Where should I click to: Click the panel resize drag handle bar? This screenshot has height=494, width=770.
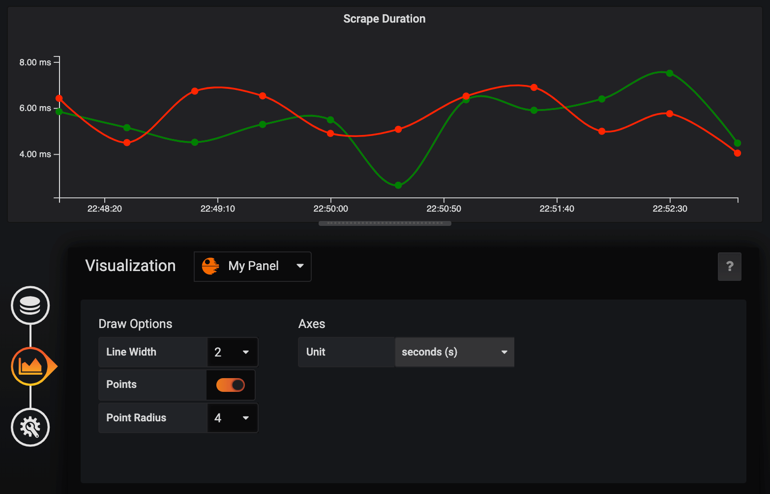point(385,223)
